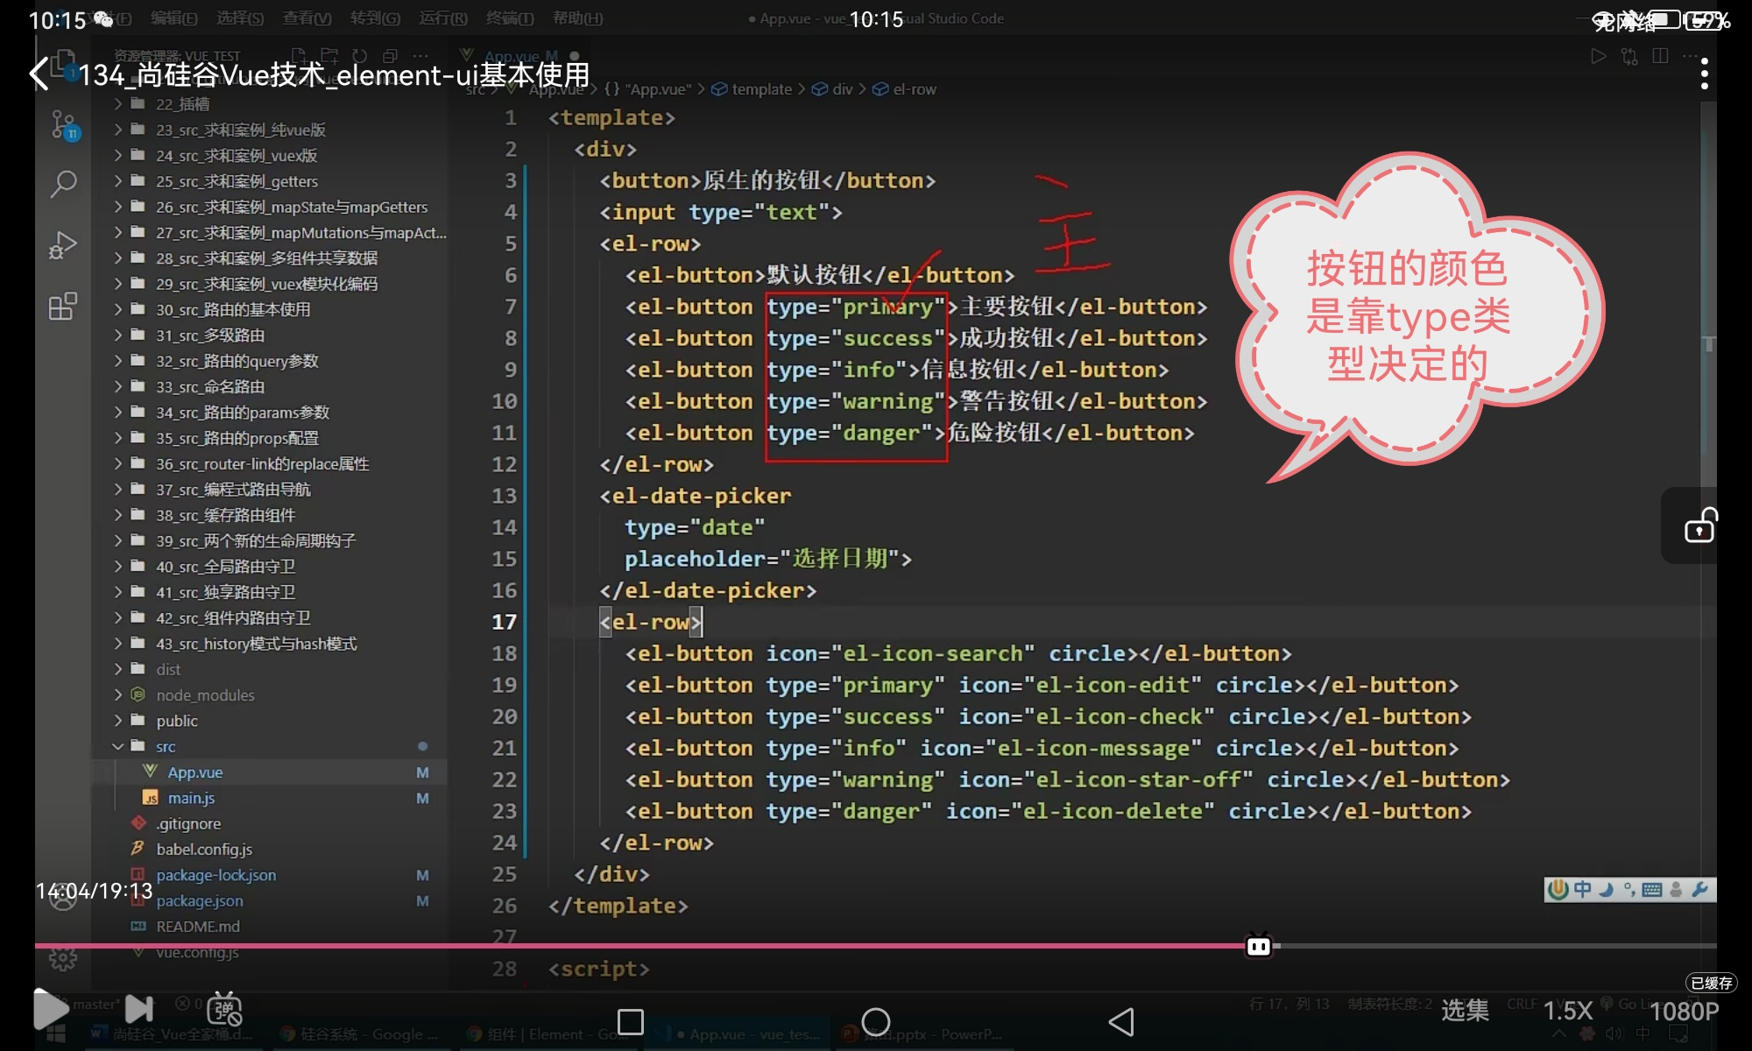Open the Extensions icon in activity bar
1752x1051 pixels.
(x=63, y=307)
